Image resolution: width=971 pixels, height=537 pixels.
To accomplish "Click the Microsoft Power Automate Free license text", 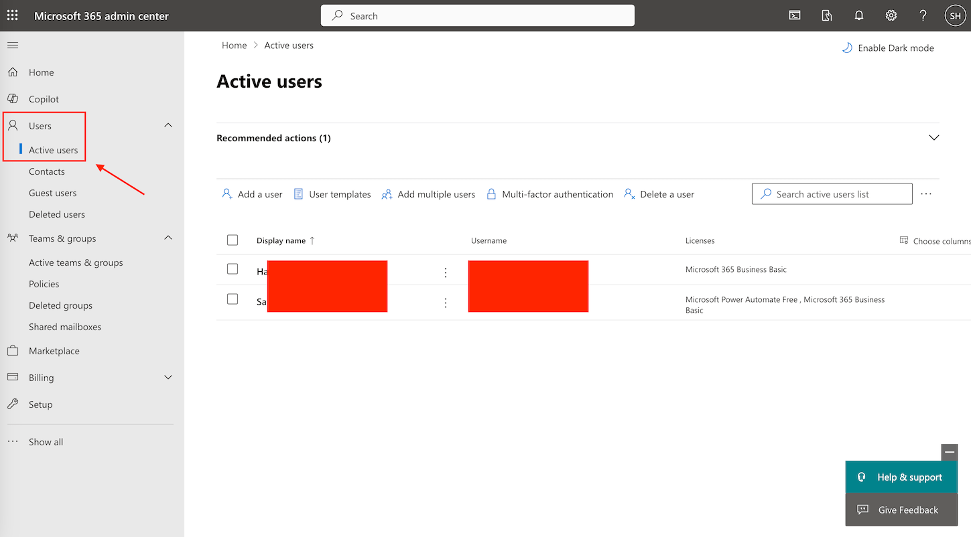I will pos(741,299).
